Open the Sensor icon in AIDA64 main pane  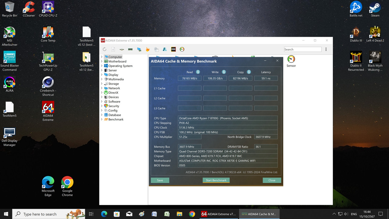(291, 61)
